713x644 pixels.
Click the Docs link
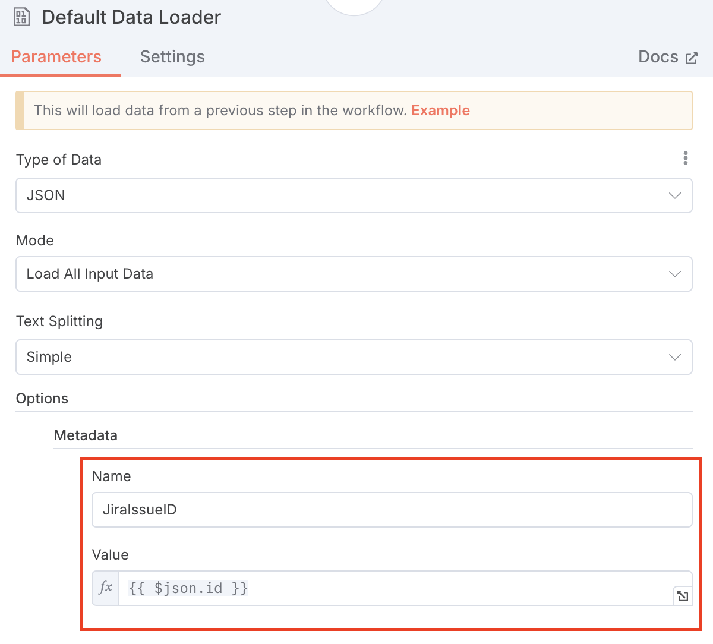pyautogui.click(x=658, y=57)
